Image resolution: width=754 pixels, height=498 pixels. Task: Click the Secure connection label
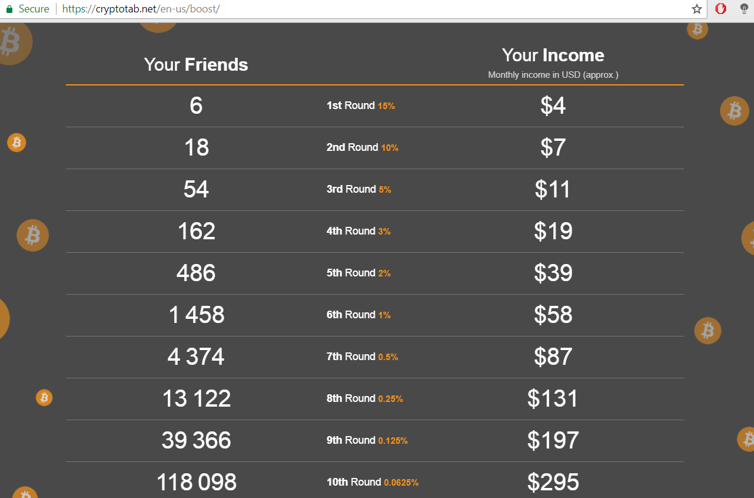34,9
